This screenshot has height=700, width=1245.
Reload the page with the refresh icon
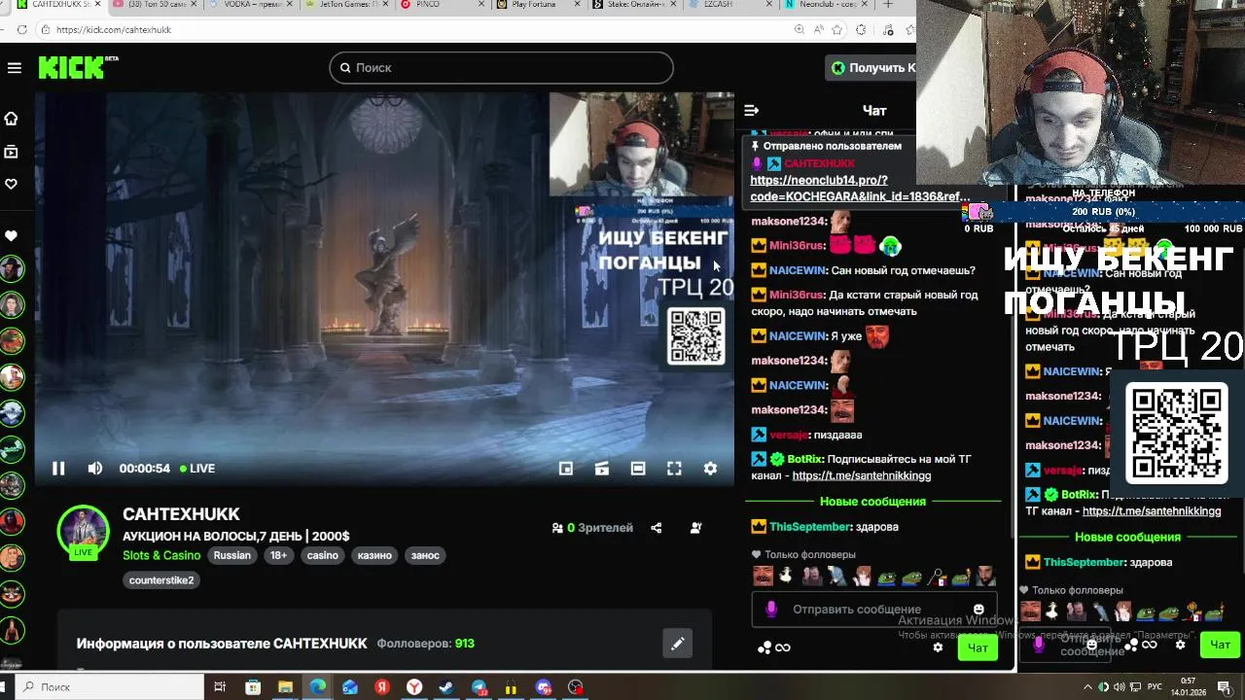pos(21,30)
